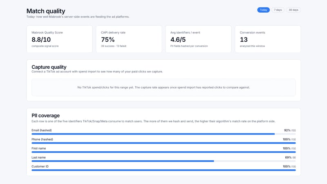Open the Mabrook Quality Score card

pyautogui.click(x=59, y=39)
